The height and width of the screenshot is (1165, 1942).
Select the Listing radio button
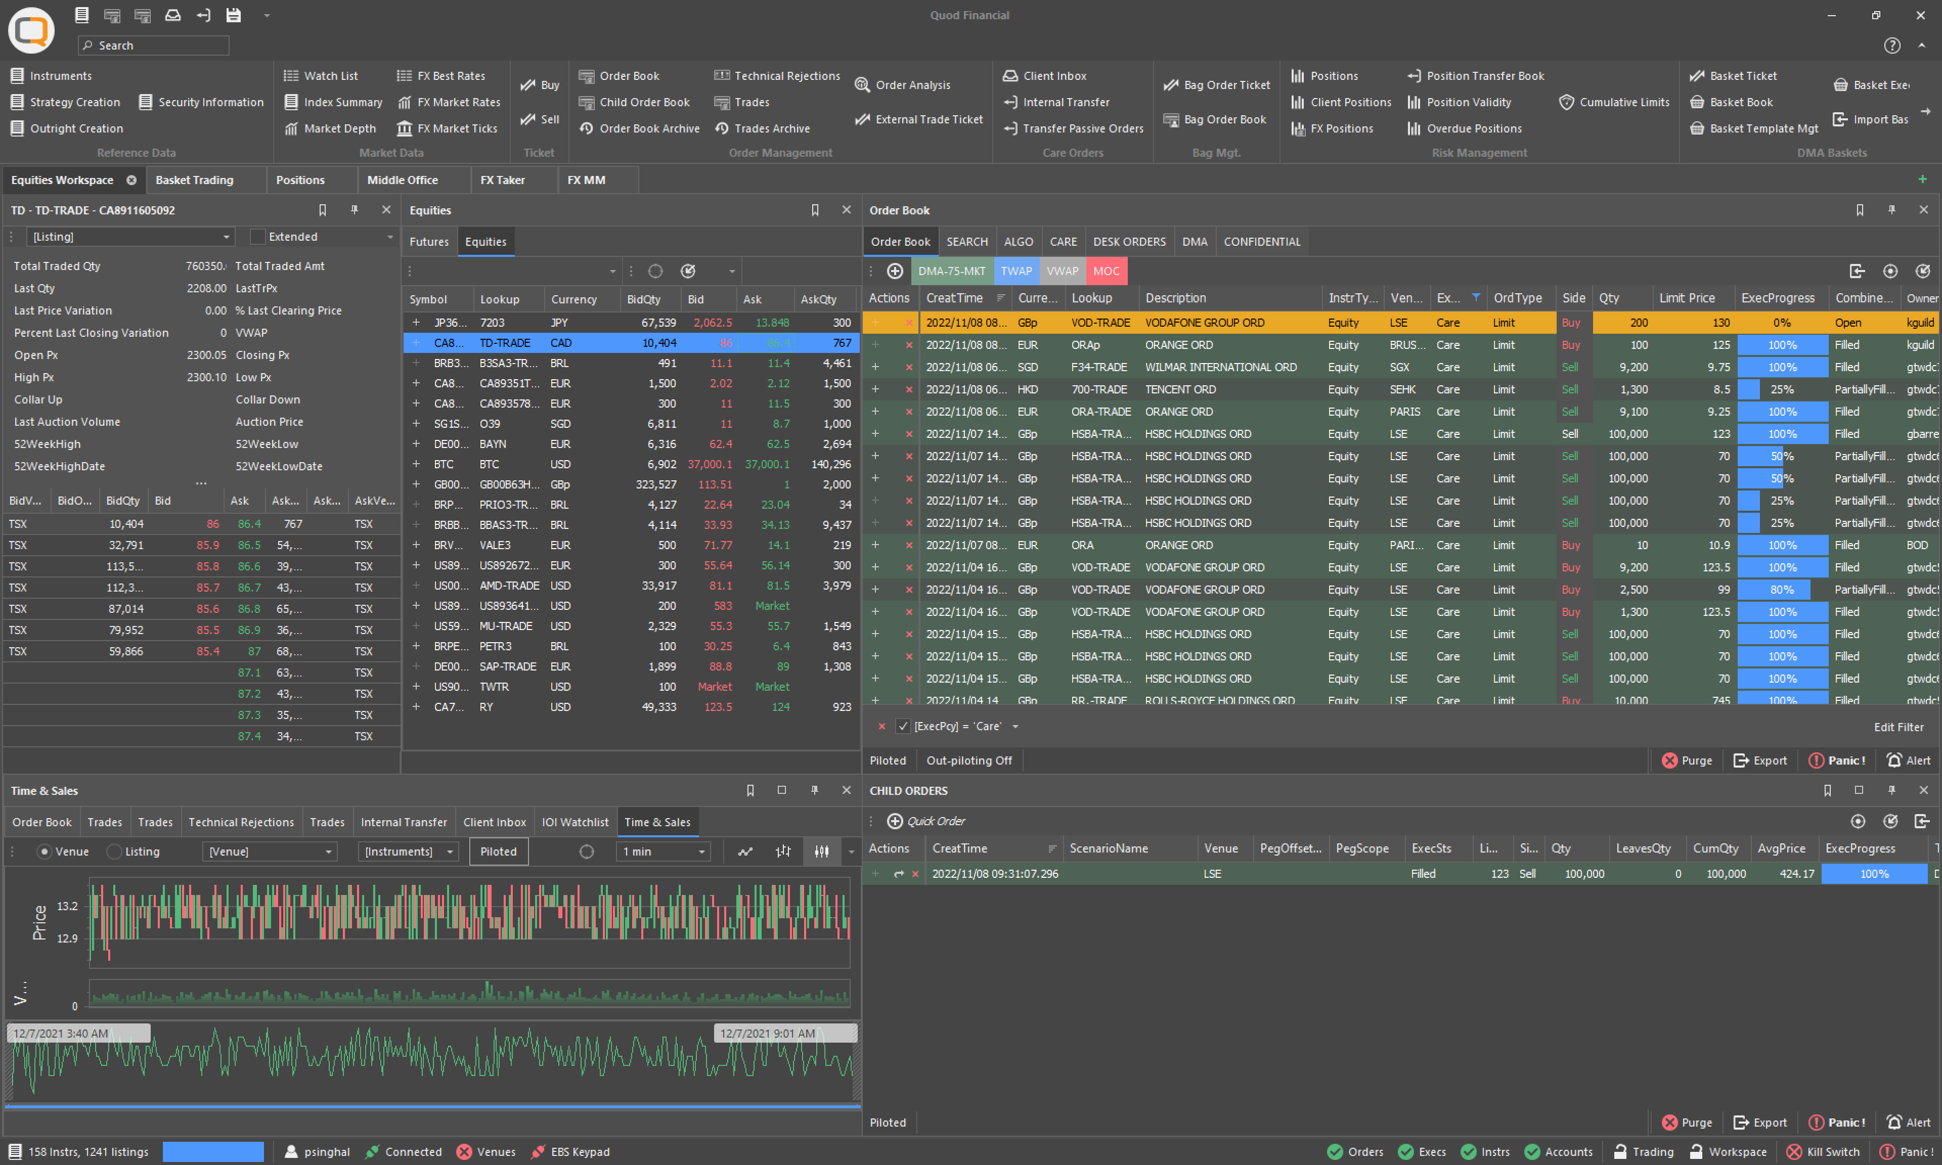pyautogui.click(x=114, y=852)
